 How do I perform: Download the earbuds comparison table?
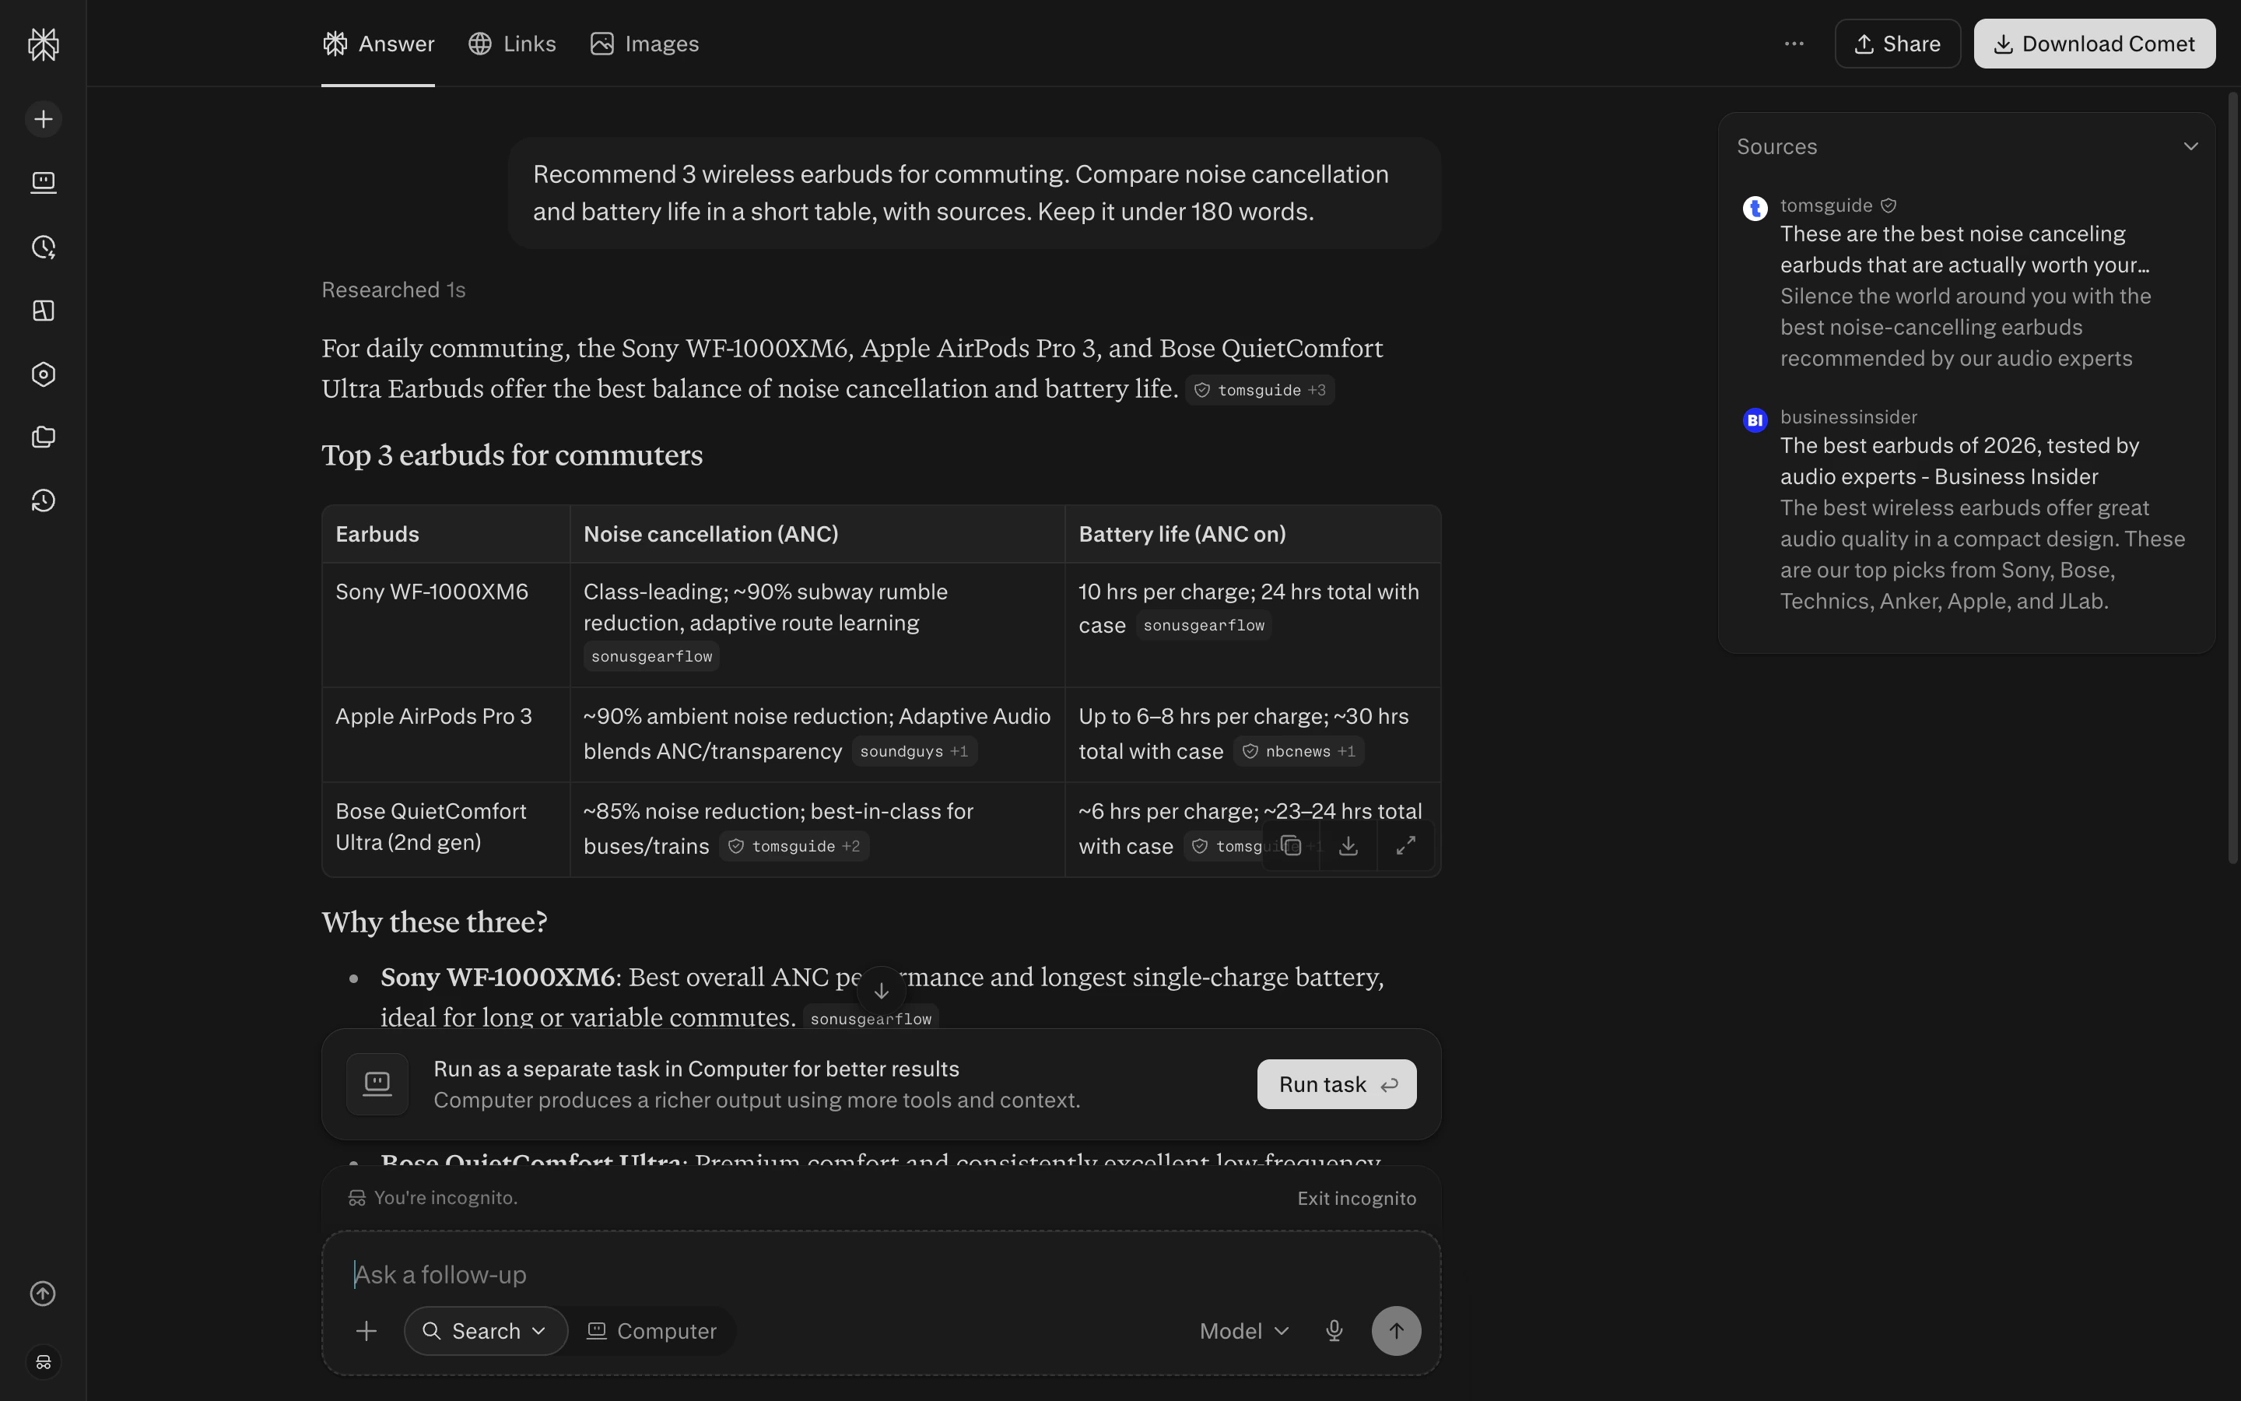pyautogui.click(x=1348, y=846)
